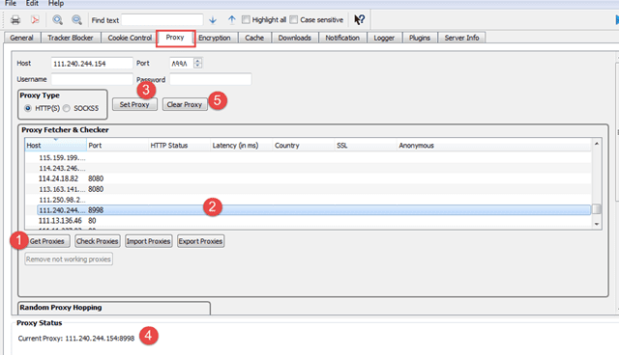The image size is (619, 355).
Task: Sort by the Port column header
Action: 117,146
